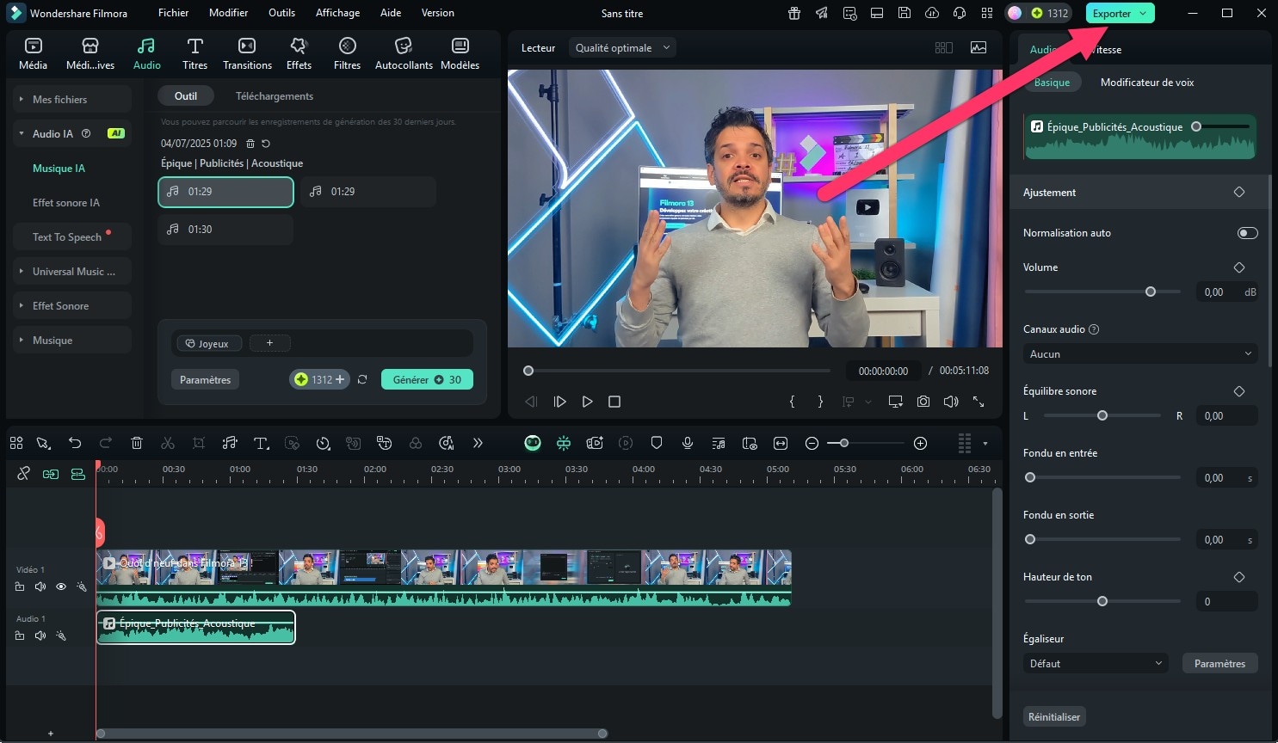
Task: Delete selected clip with trash icon
Action: tap(137, 443)
